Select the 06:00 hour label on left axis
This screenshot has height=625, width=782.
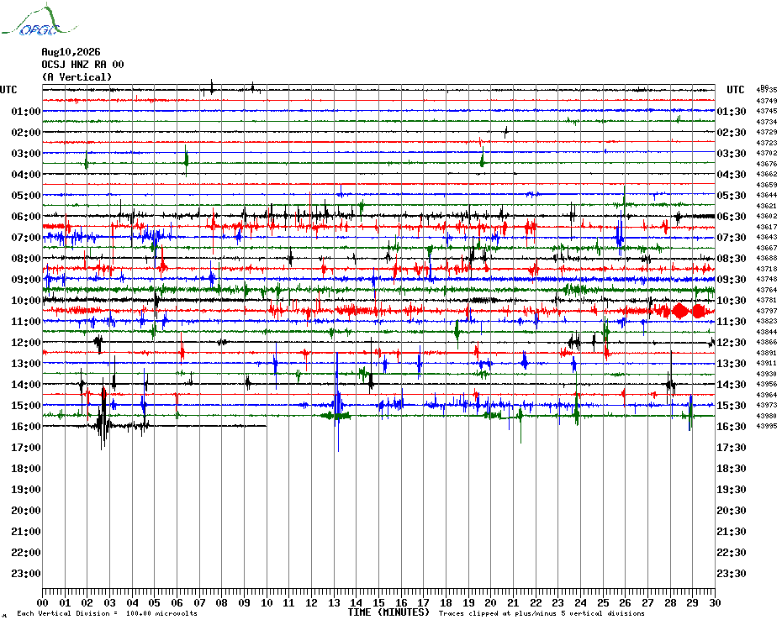coord(26,216)
